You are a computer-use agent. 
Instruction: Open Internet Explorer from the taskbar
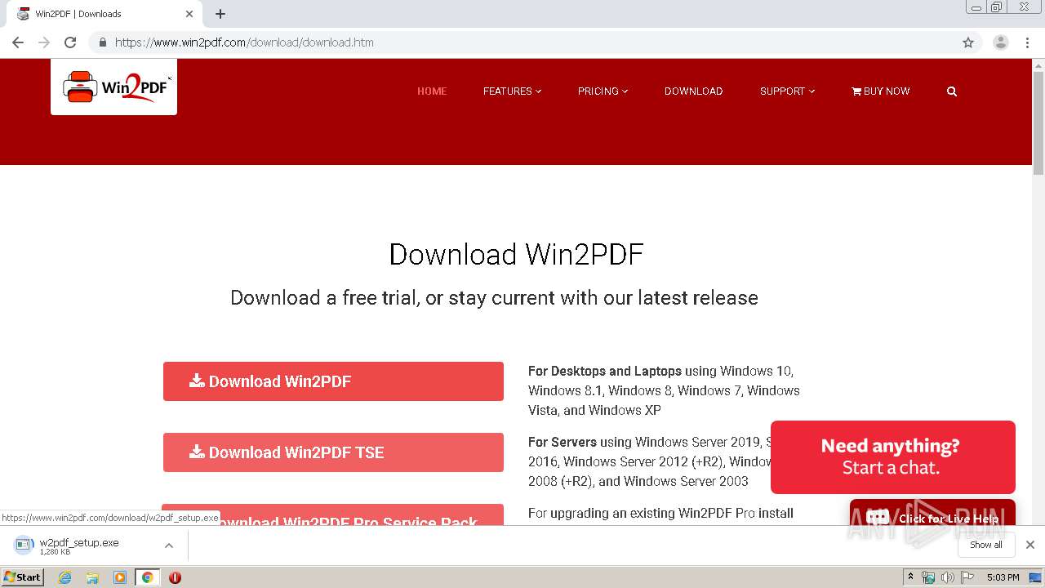64,577
